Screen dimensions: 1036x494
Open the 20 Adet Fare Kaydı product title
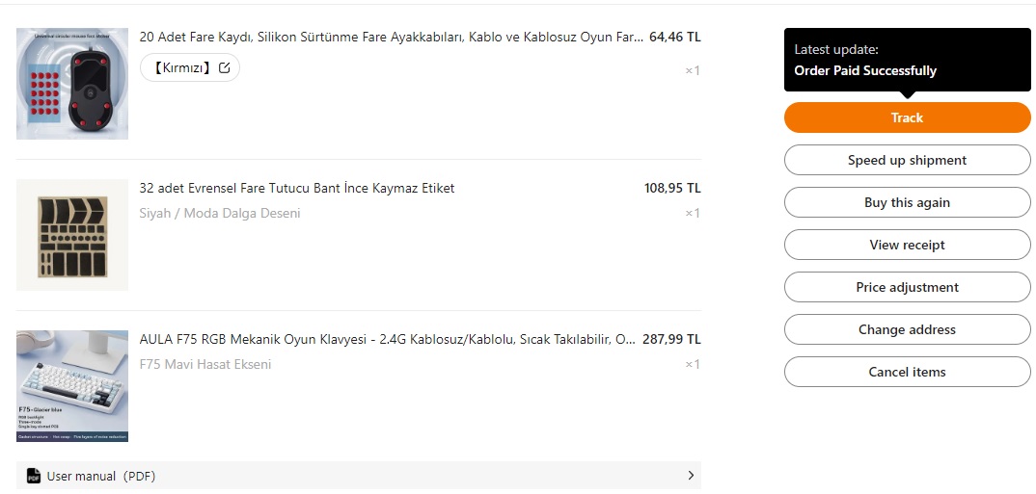(x=391, y=37)
